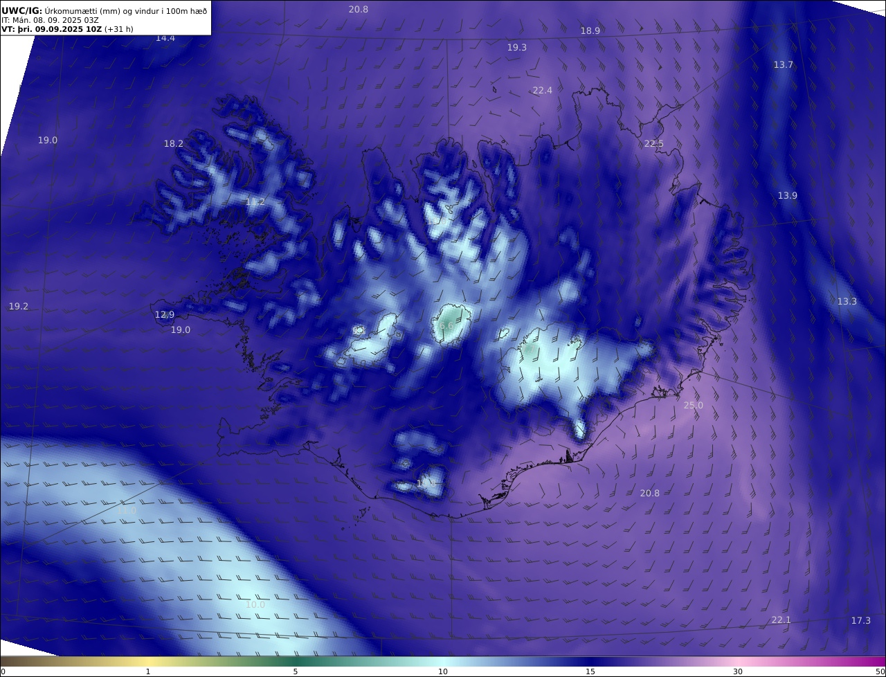This screenshot has height=677, width=886.
Task: Click the 13.9 value label
Action: coord(788,196)
